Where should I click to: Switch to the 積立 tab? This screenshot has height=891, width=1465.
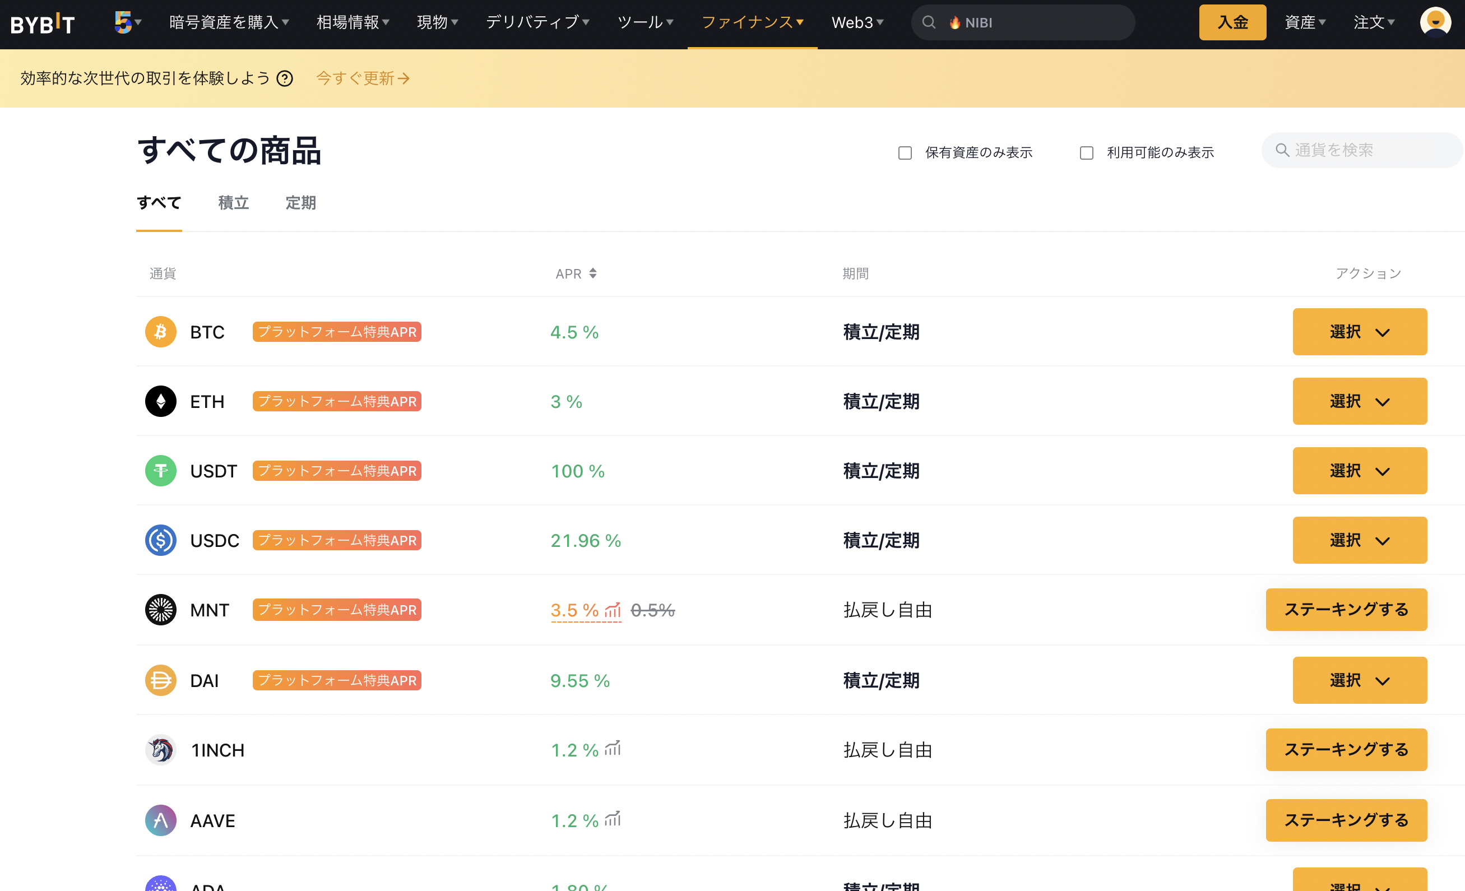point(233,203)
